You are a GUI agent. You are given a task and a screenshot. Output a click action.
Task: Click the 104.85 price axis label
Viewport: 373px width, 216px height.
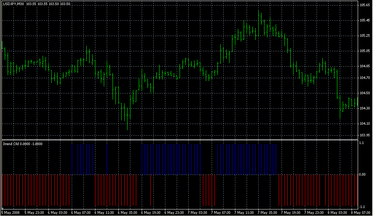[365, 66]
